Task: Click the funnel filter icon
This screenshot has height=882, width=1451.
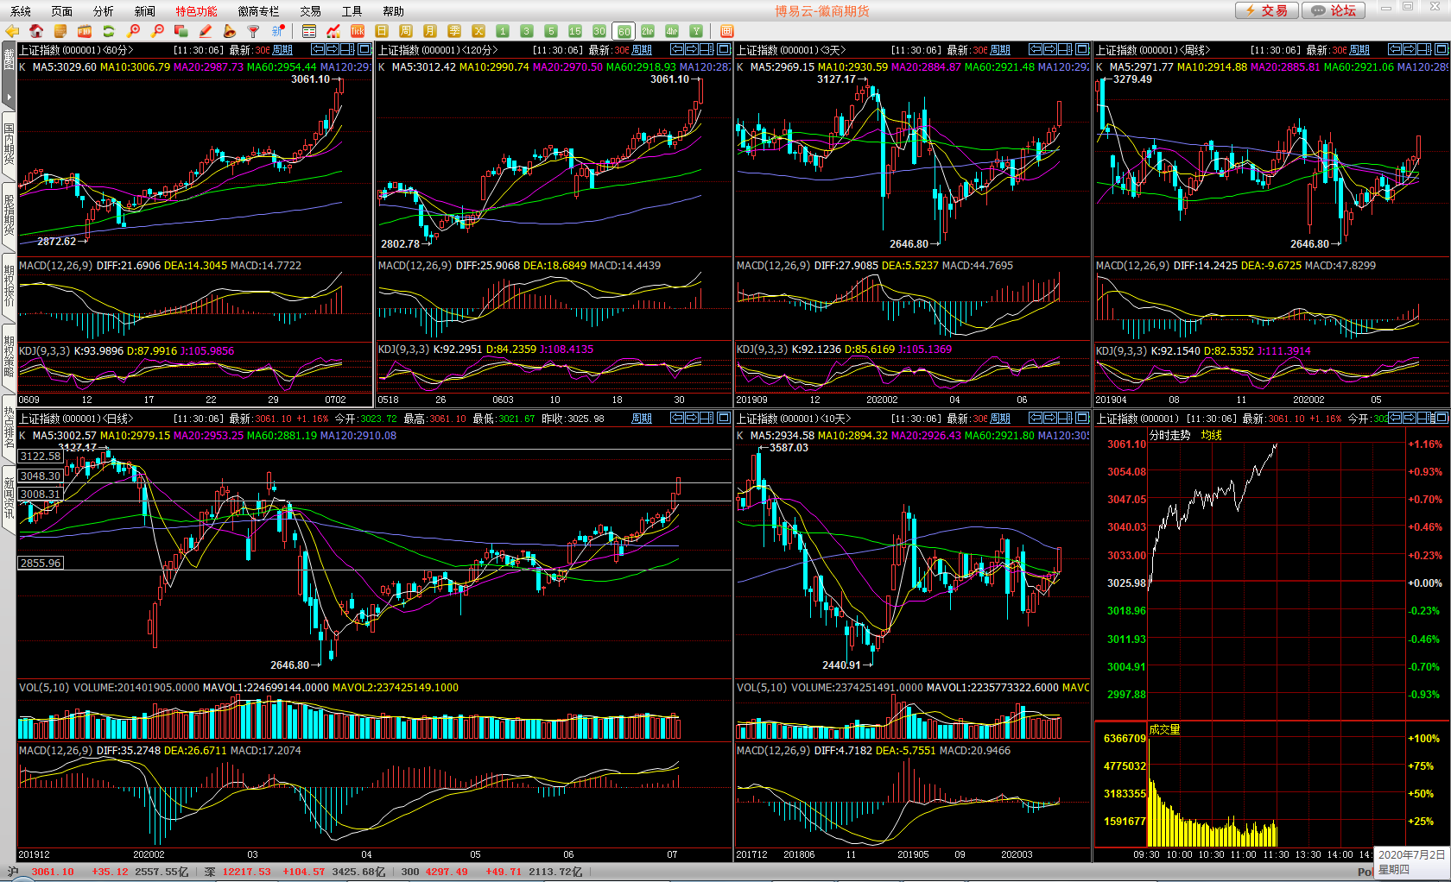Action: 254,31
